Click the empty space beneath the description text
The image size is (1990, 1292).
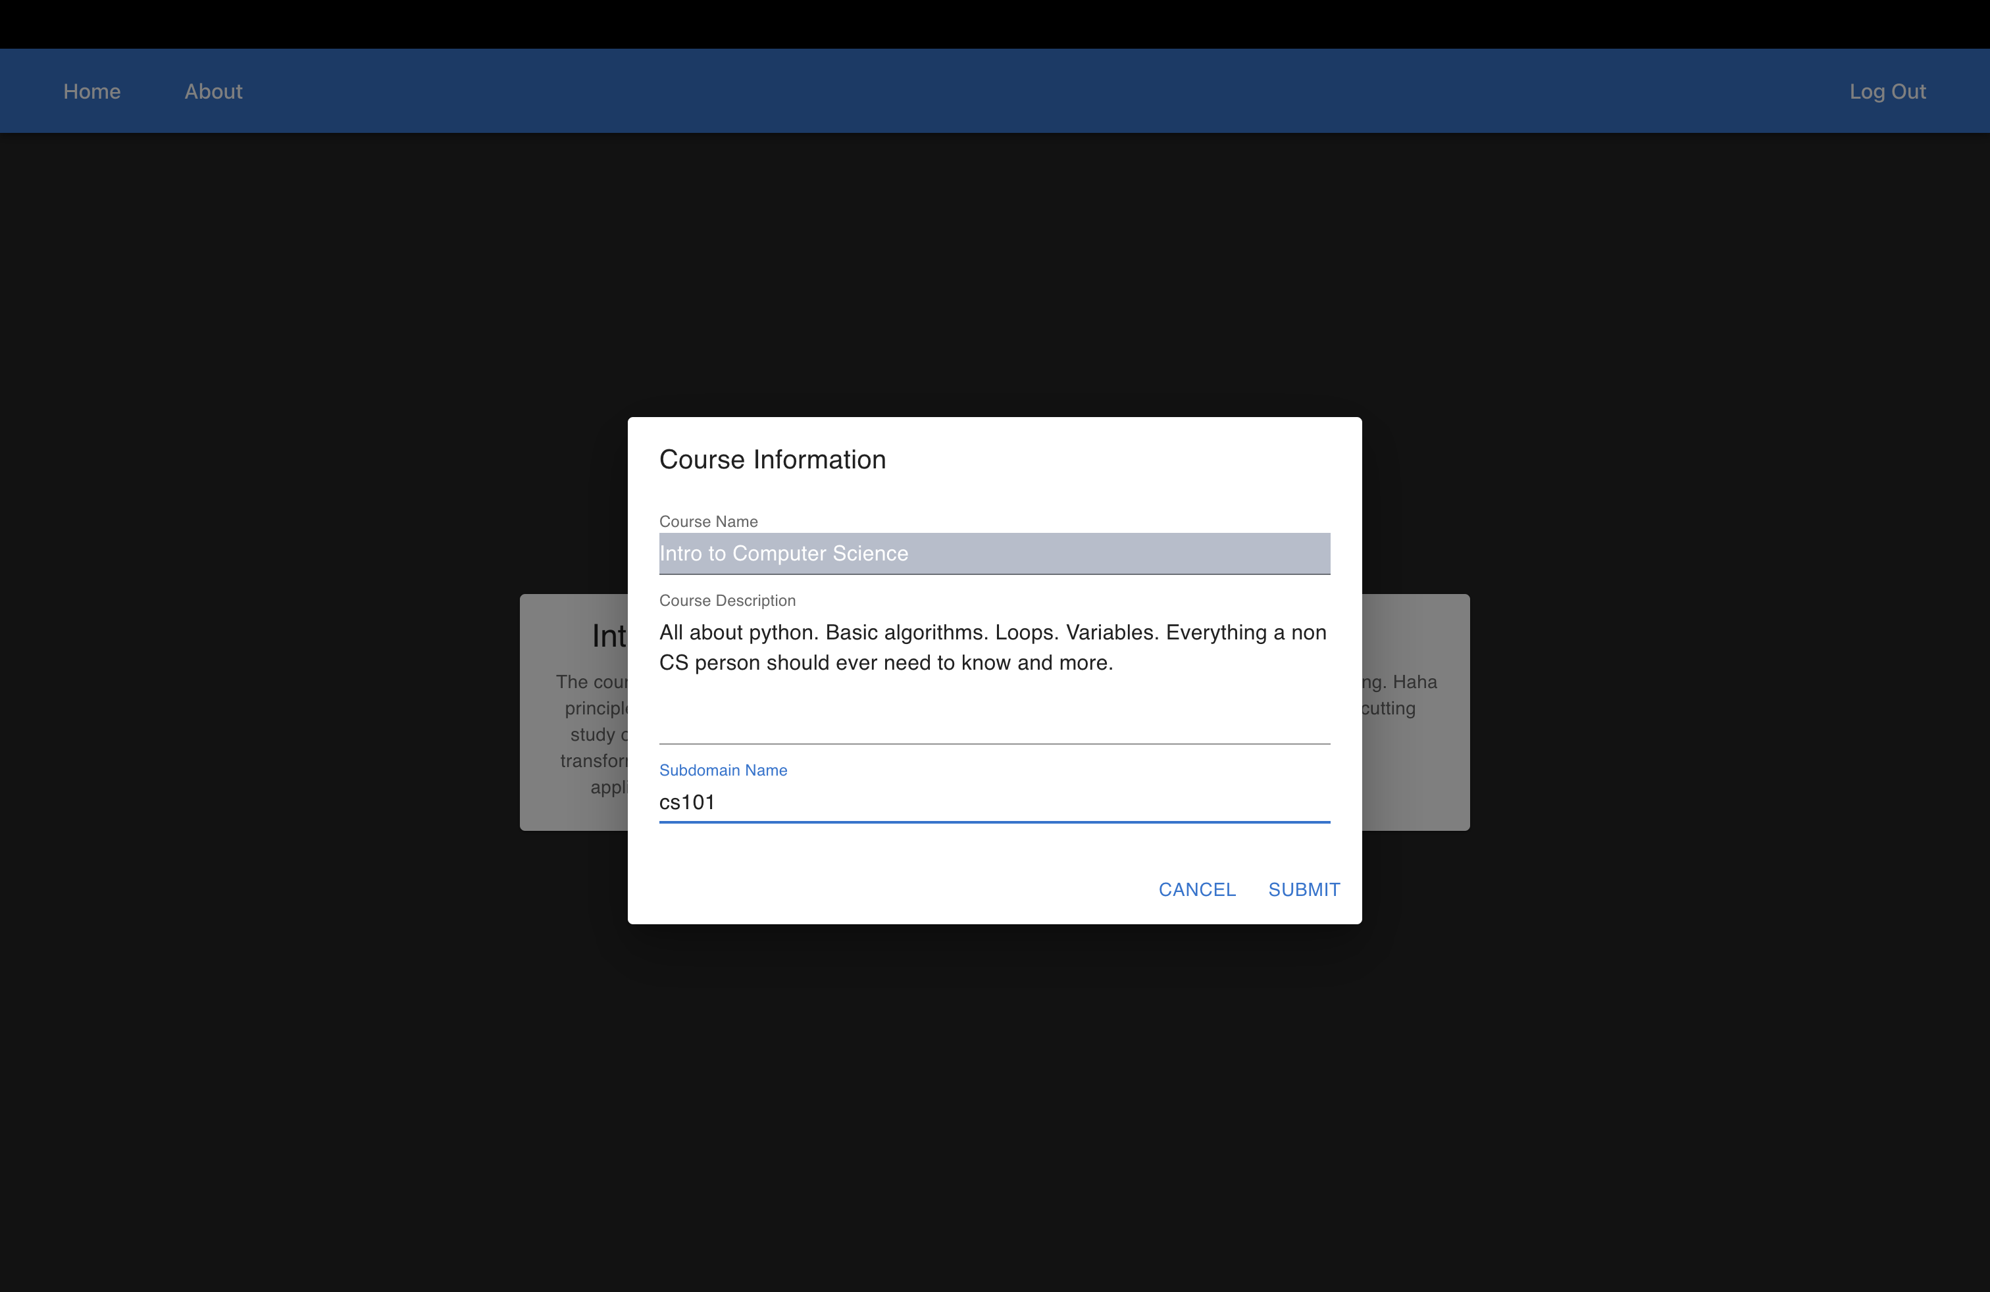[993, 710]
